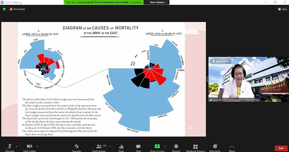The image size is (289, 152).
Task: Click the red End meeting button
Action: pyautogui.click(x=281, y=148)
